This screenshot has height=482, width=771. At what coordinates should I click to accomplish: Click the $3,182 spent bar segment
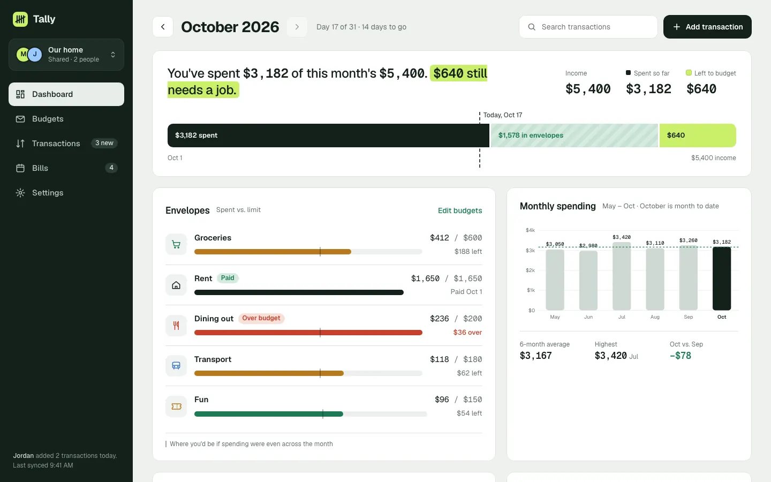(328, 135)
